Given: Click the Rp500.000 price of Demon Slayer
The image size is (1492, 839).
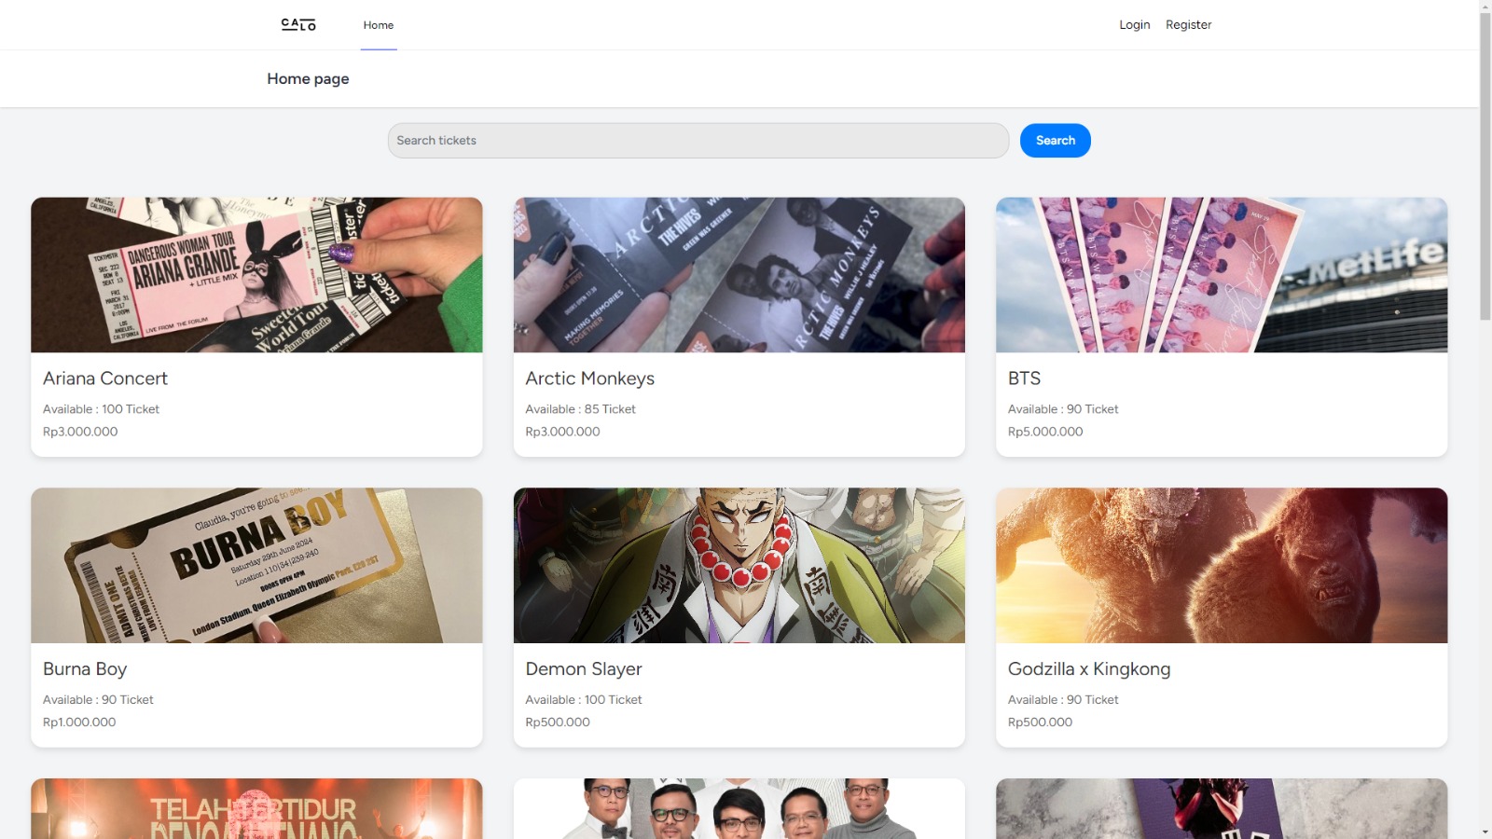Looking at the screenshot, I should click(558, 722).
